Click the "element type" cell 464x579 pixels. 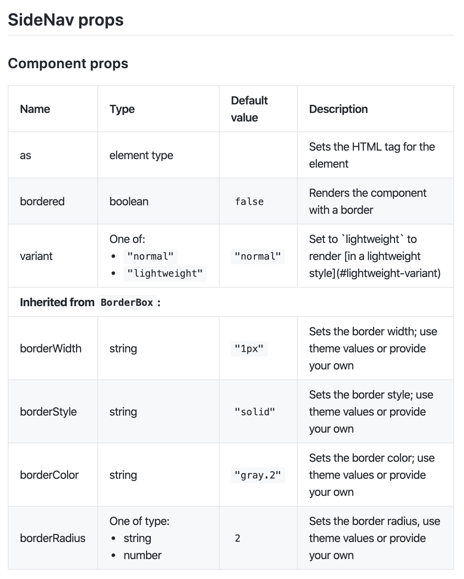[x=141, y=155]
